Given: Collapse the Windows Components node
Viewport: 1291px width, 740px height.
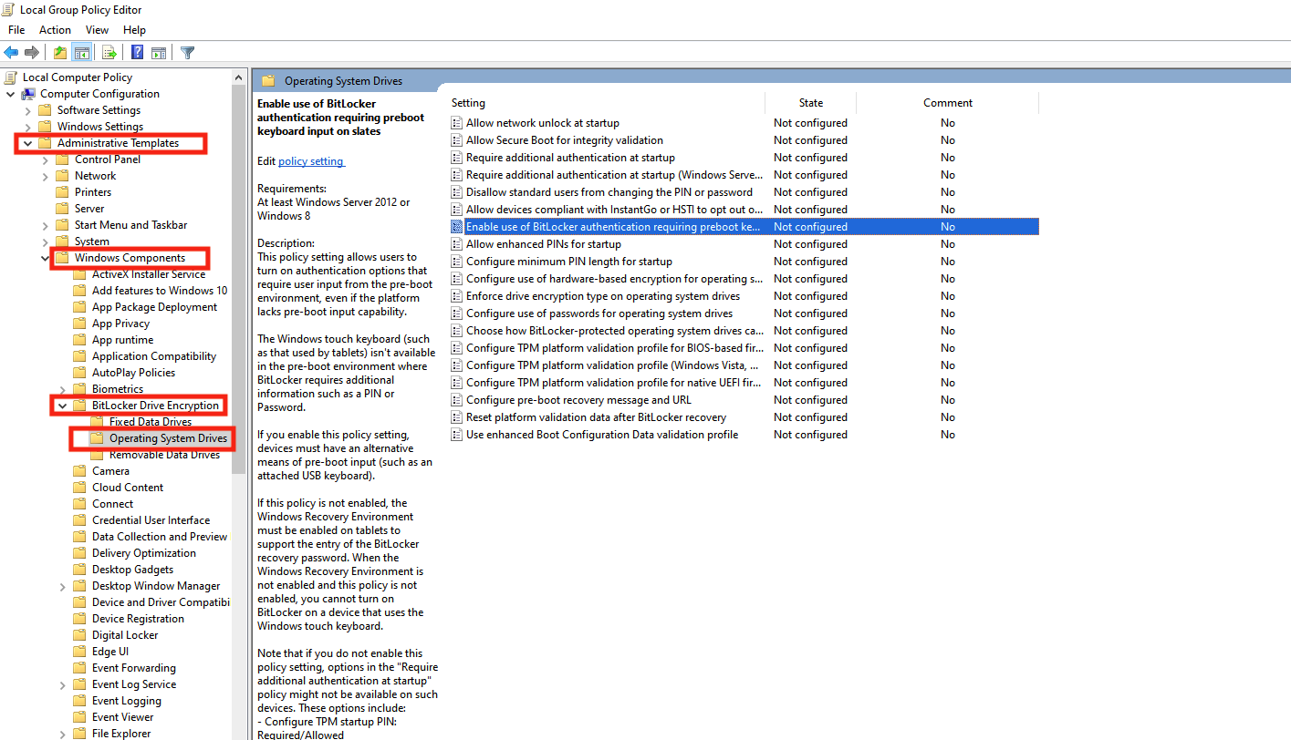Looking at the screenshot, I should point(45,258).
